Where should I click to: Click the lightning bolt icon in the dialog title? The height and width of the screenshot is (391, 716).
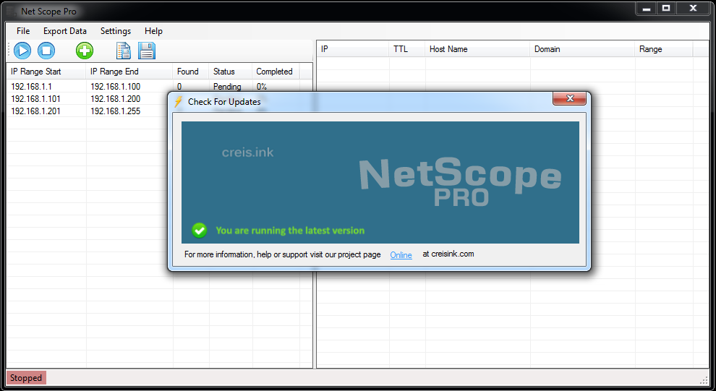pos(178,101)
